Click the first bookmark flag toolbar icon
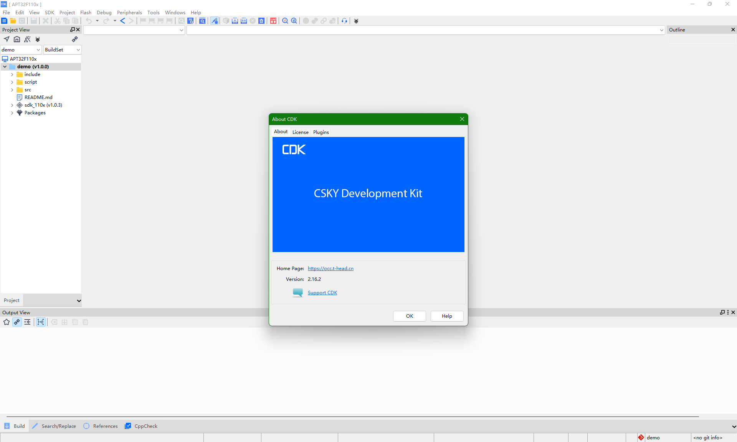The height and width of the screenshot is (442, 737). 143,21
